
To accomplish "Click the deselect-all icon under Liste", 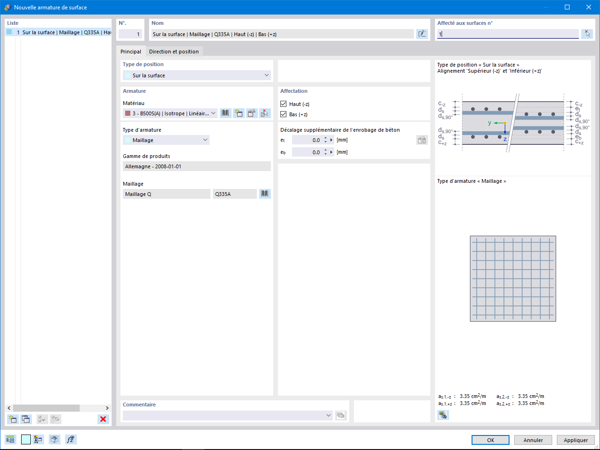I will (x=55, y=419).
